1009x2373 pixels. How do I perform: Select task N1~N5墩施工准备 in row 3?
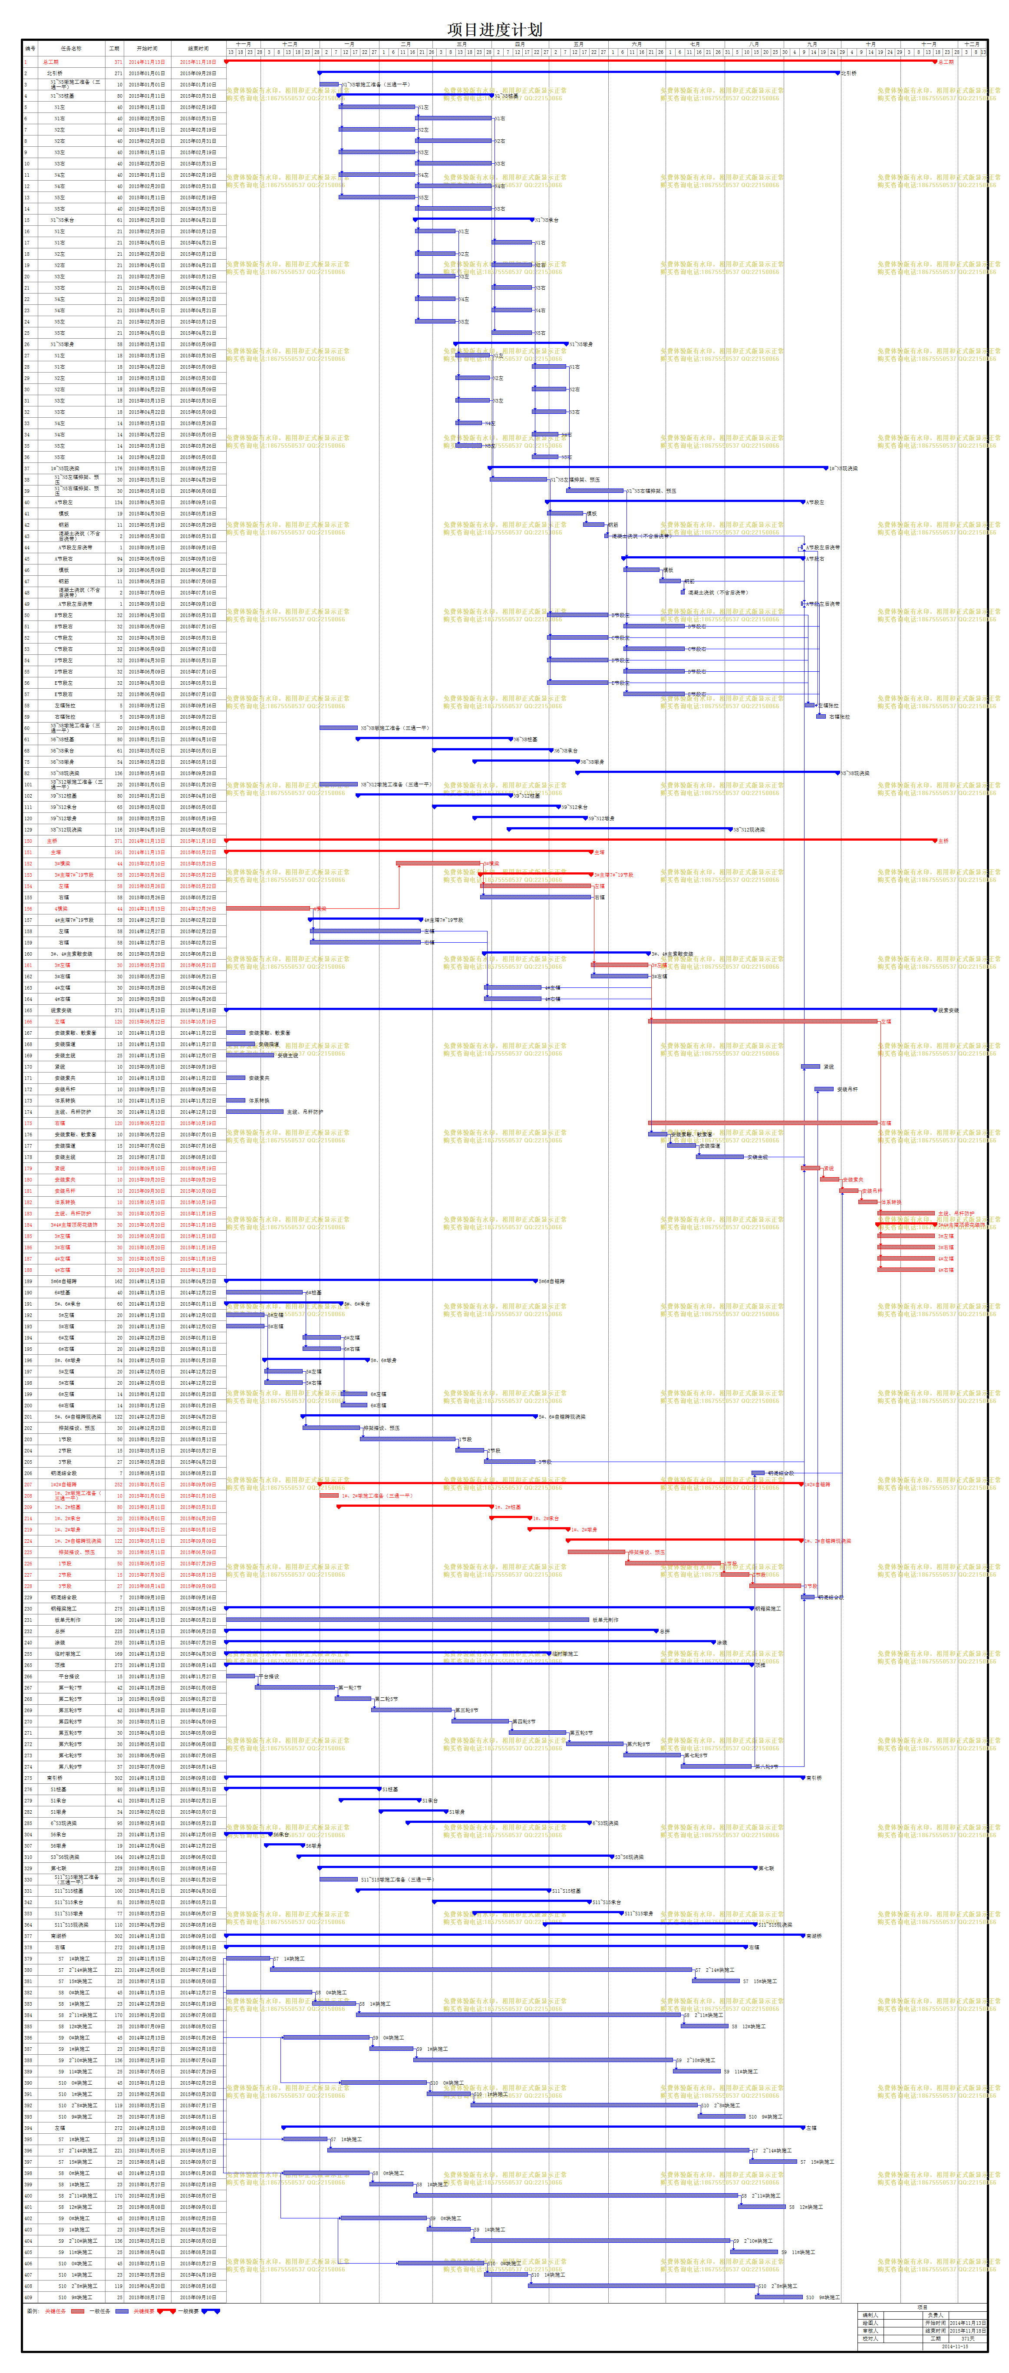[76, 84]
